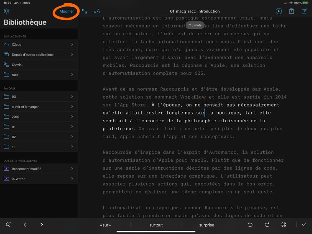Expand the racc row chevron

(x=72, y=75)
